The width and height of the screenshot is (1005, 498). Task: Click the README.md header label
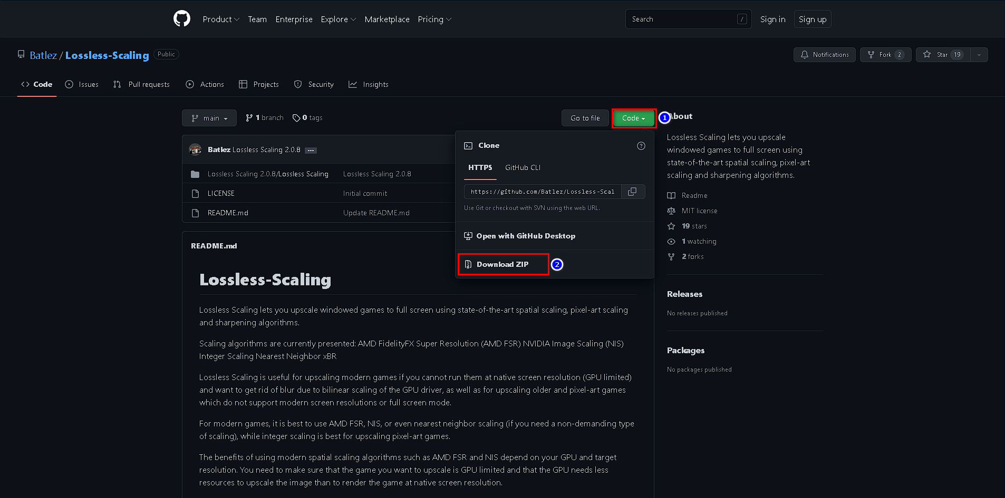pos(214,246)
